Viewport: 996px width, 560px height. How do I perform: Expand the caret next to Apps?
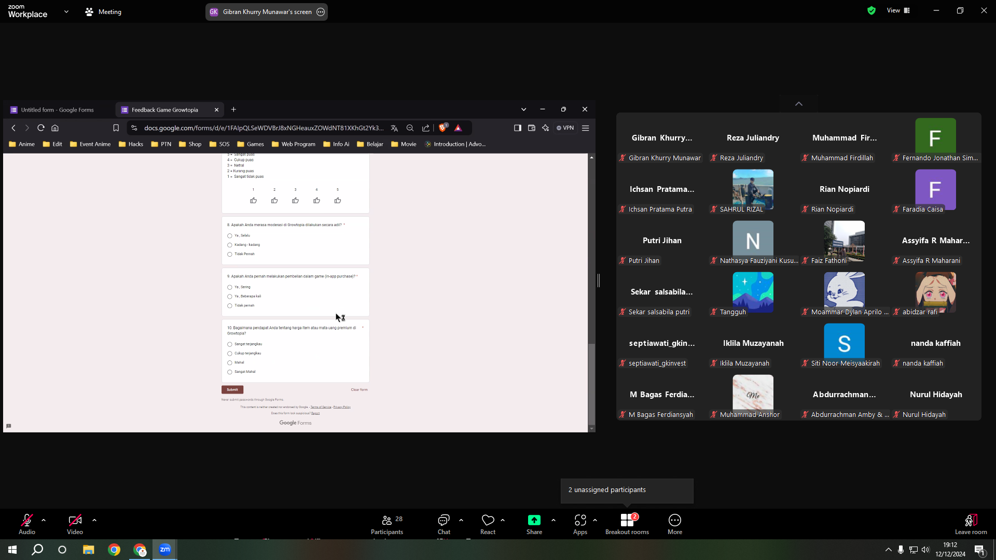click(595, 520)
